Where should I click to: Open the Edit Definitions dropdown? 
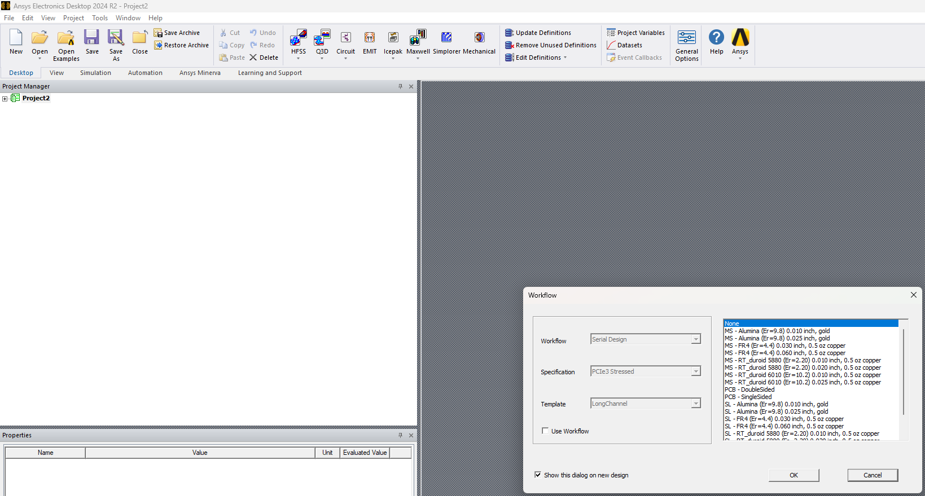tap(565, 57)
